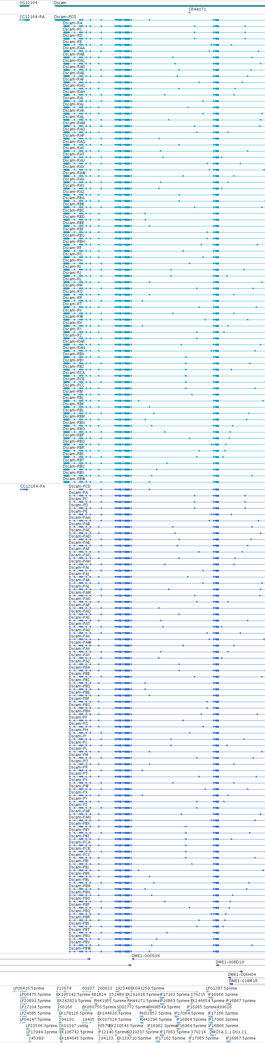265x1043 pixels.
Task: Click transcript label Dscam-RAN
Action: pos(74,348)
